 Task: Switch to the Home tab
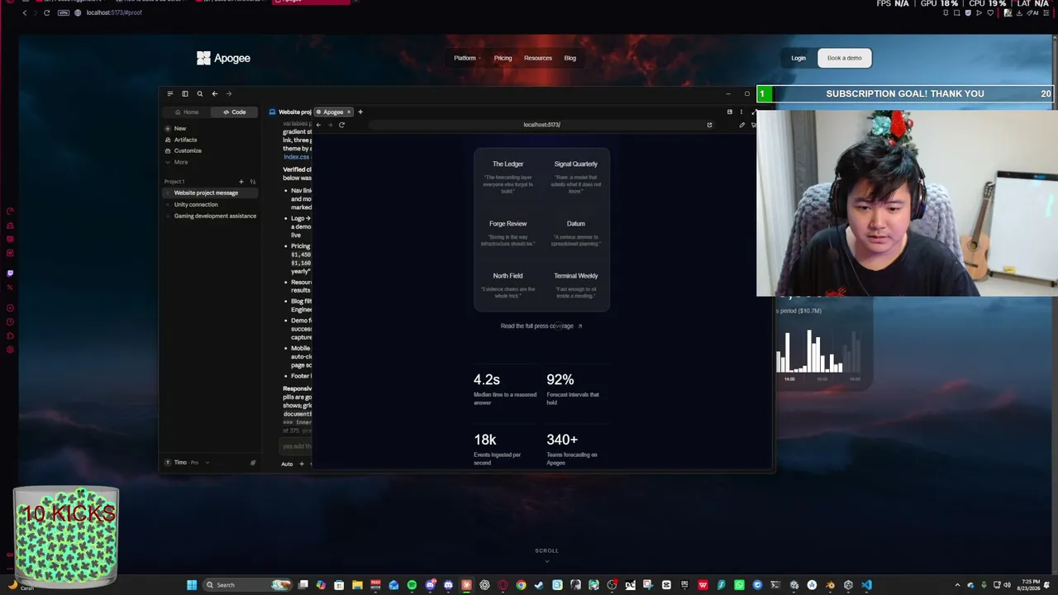(x=187, y=112)
